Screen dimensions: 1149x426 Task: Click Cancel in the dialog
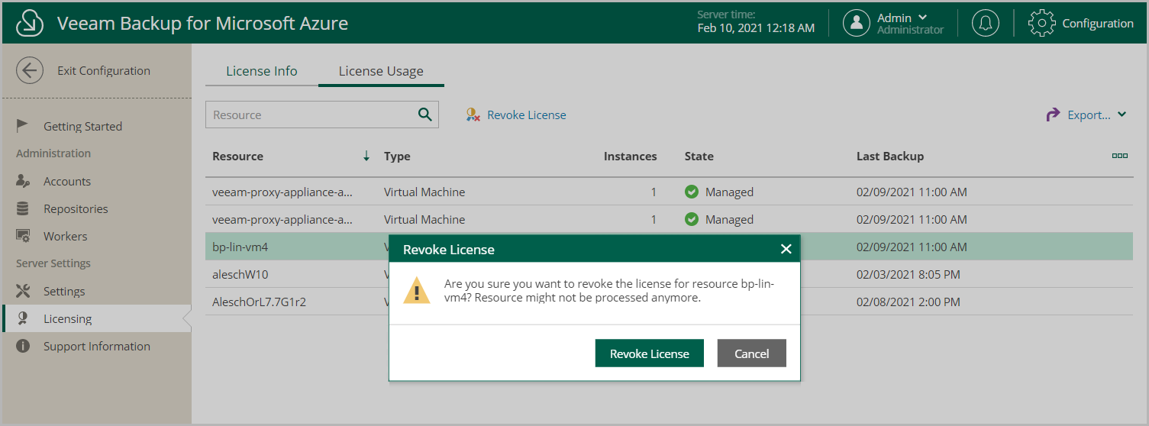click(x=752, y=353)
